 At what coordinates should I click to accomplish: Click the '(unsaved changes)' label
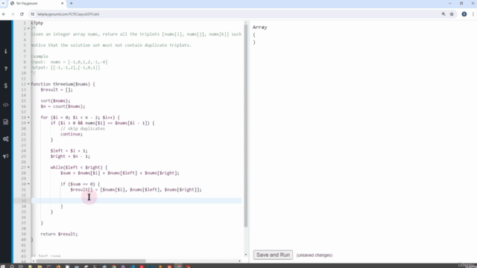pyautogui.click(x=315, y=255)
